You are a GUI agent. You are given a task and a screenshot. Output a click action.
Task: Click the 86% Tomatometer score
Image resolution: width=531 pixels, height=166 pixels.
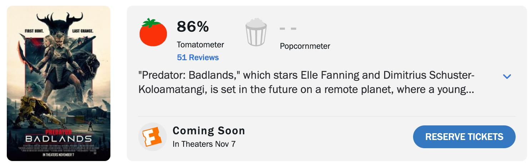click(193, 27)
